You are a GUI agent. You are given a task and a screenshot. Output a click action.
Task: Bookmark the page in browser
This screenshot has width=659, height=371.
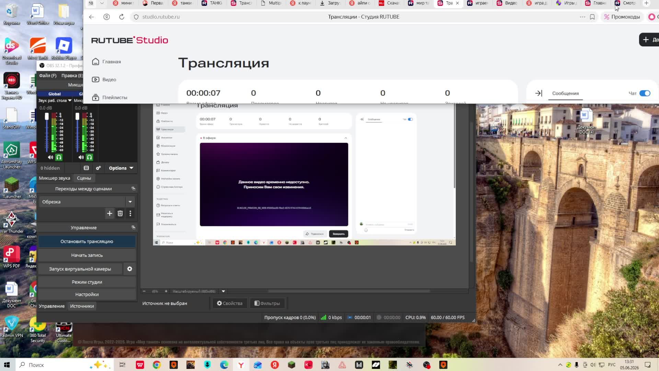click(x=592, y=17)
